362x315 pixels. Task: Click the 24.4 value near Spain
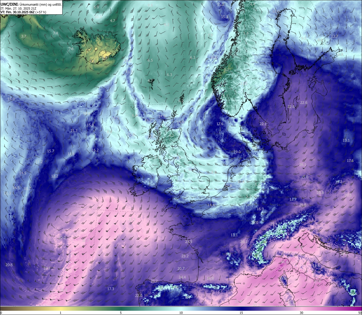click(x=182, y=277)
